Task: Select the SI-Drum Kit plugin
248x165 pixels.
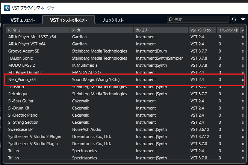Action: click(x=125, y=108)
